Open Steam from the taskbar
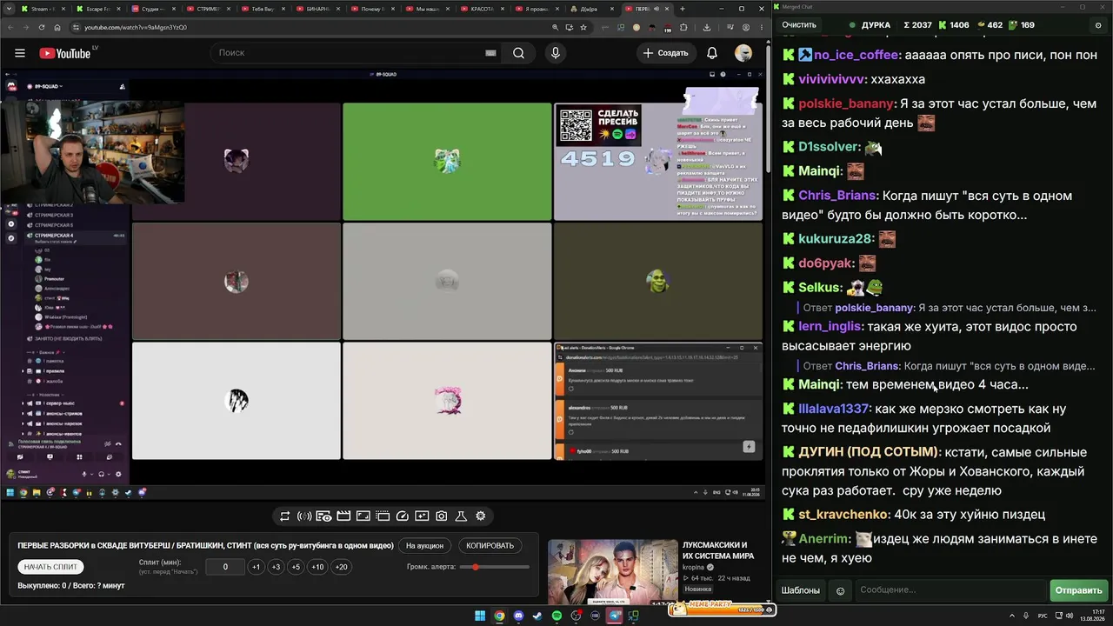This screenshot has height=626, width=1113. pos(537,616)
